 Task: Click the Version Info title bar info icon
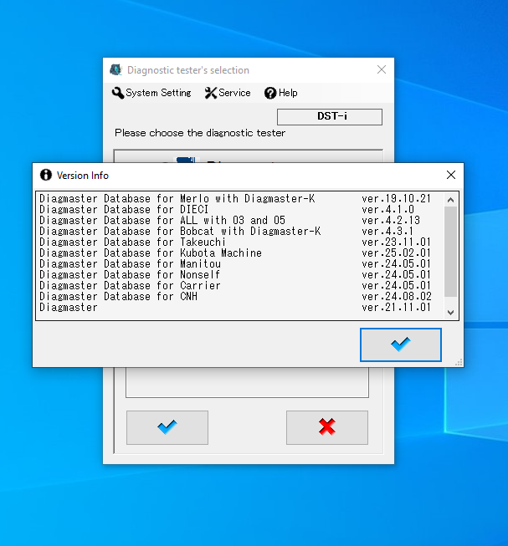click(x=45, y=176)
